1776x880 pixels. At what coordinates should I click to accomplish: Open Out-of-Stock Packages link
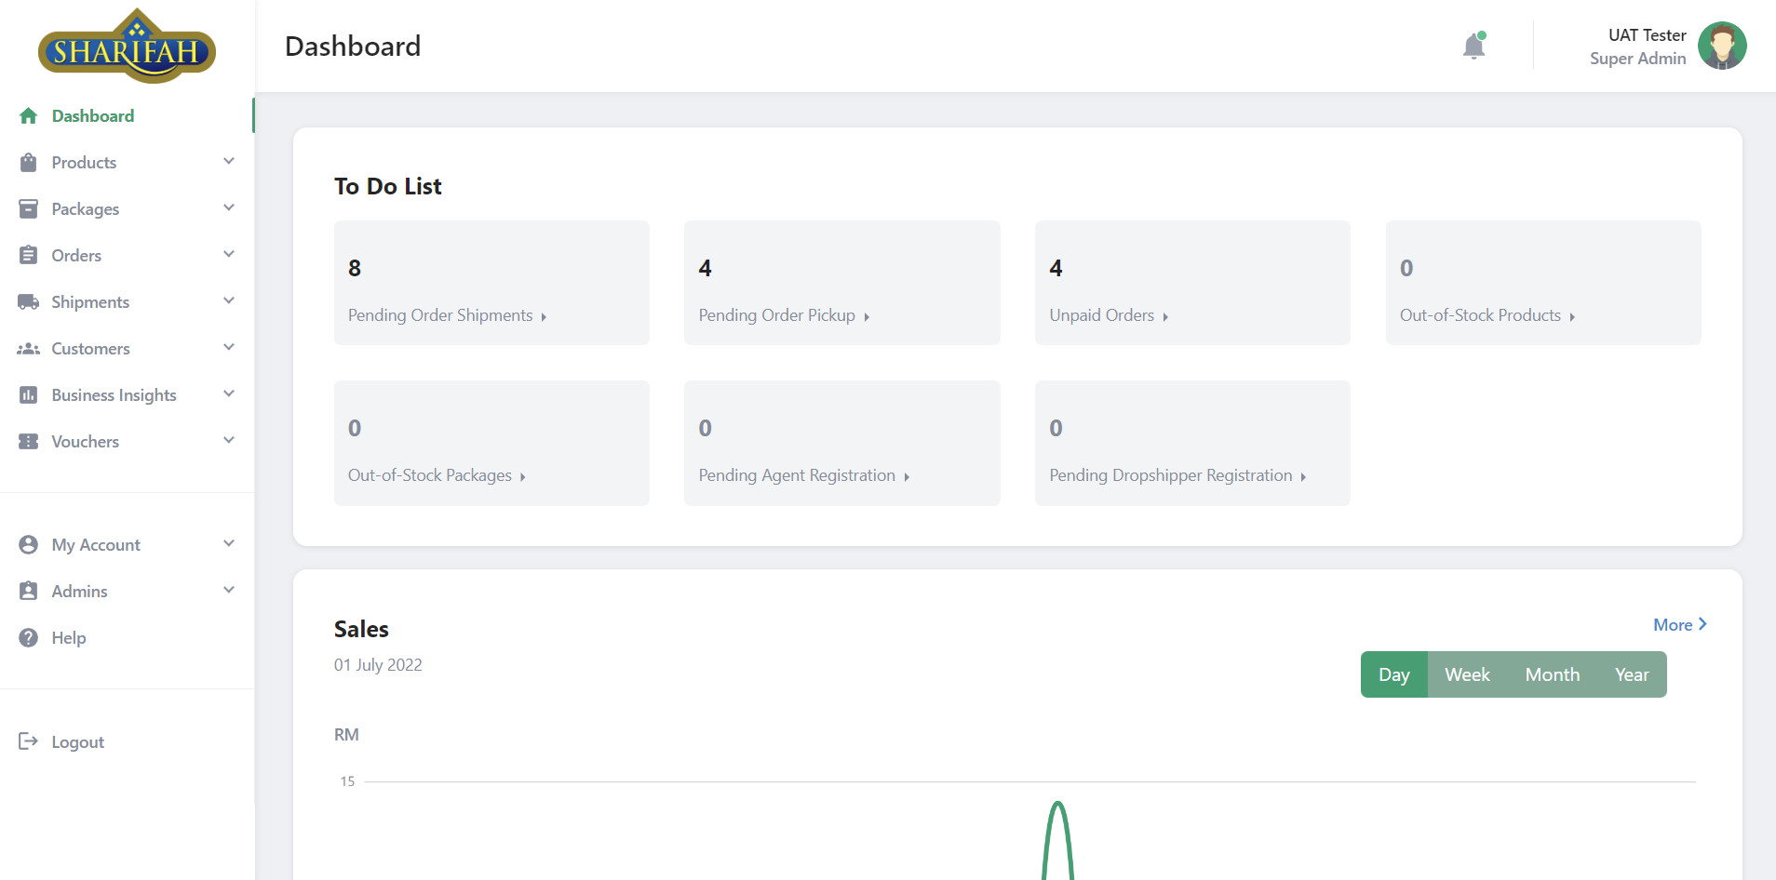point(437,475)
